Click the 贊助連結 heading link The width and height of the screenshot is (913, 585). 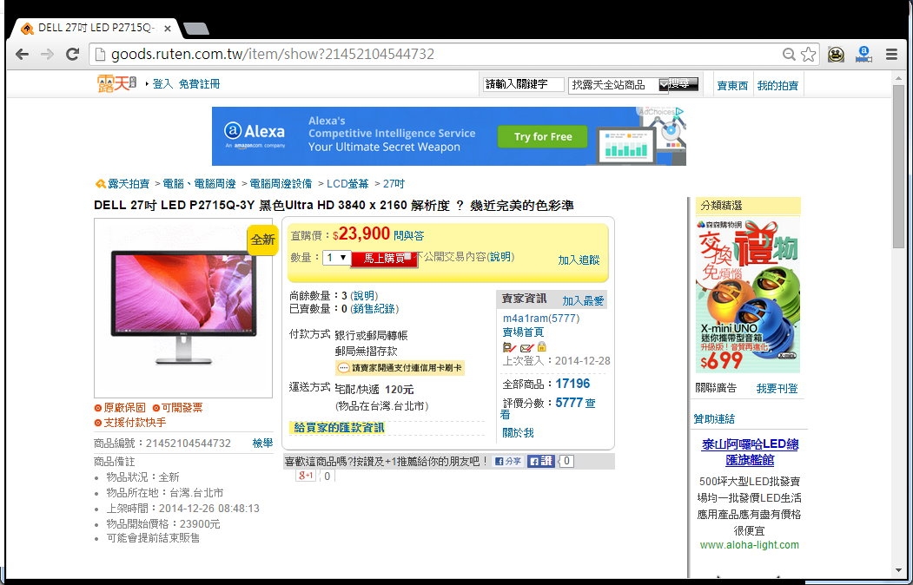714,418
